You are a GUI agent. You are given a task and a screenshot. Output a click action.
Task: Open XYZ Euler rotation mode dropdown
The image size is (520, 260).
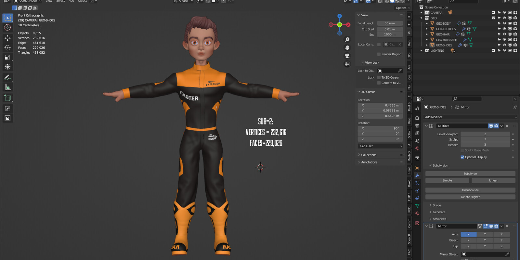point(380,146)
